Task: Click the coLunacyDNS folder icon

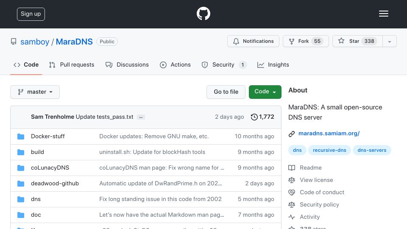Action: point(21,168)
